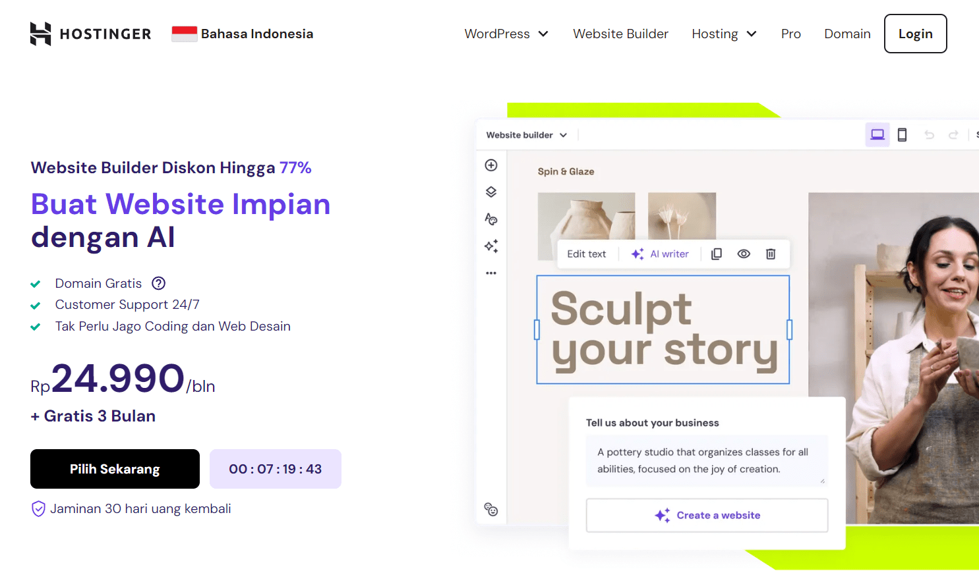Click the + Gratis 3 Bulan text
The width and height of the screenshot is (979, 571).
[x=93, y=416]
